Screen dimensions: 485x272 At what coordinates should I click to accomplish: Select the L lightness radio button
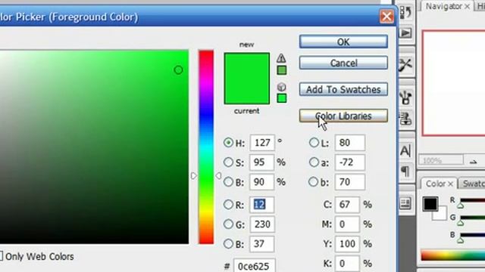point(314,143)
